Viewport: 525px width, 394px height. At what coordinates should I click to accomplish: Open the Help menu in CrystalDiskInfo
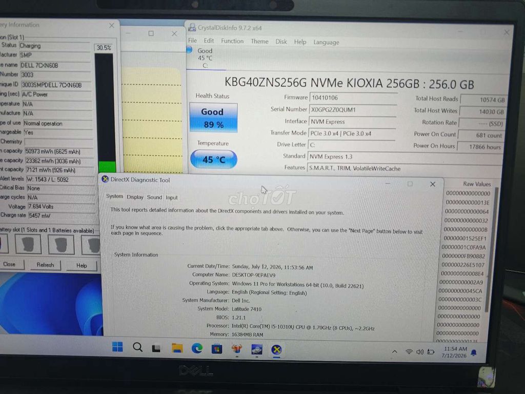[300, 42]
